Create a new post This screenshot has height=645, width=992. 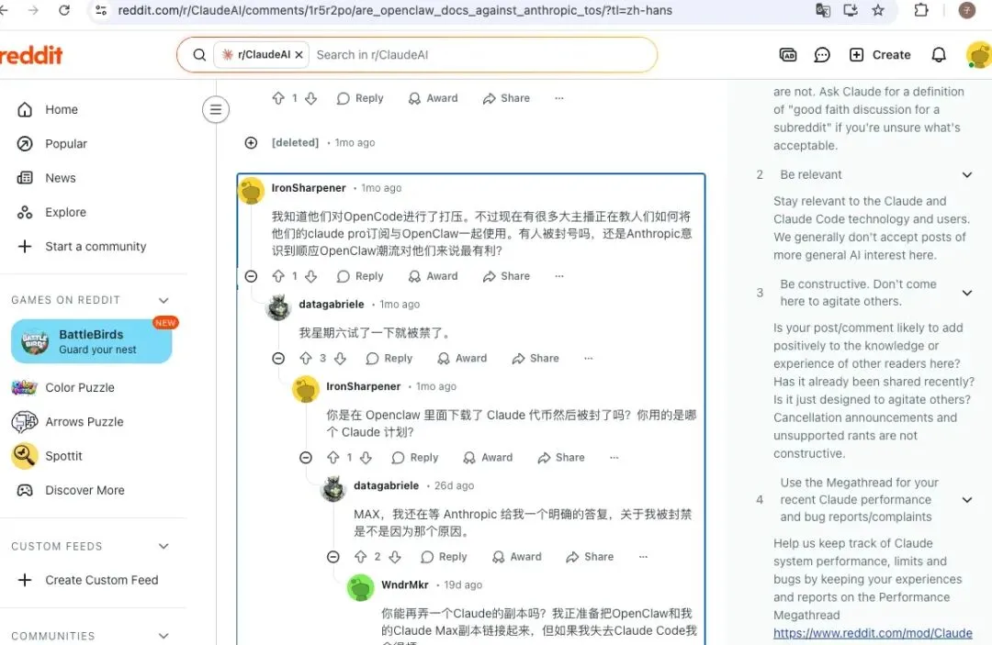tap(879, 55)
